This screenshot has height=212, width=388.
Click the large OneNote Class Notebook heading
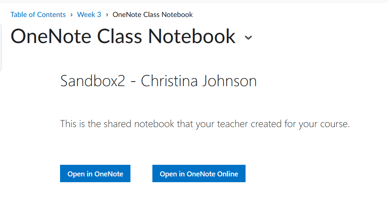click(x=123, y=36)
